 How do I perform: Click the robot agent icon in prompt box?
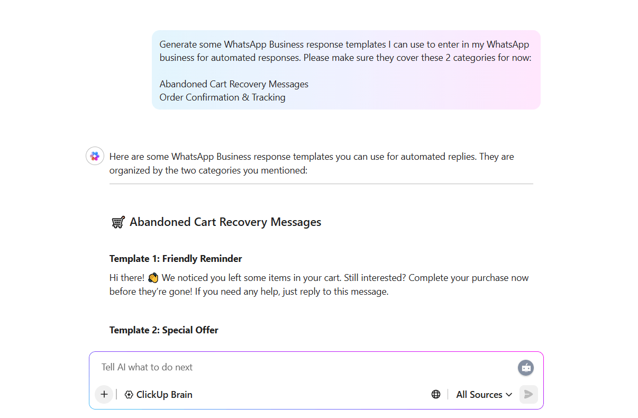pos(526,368)
